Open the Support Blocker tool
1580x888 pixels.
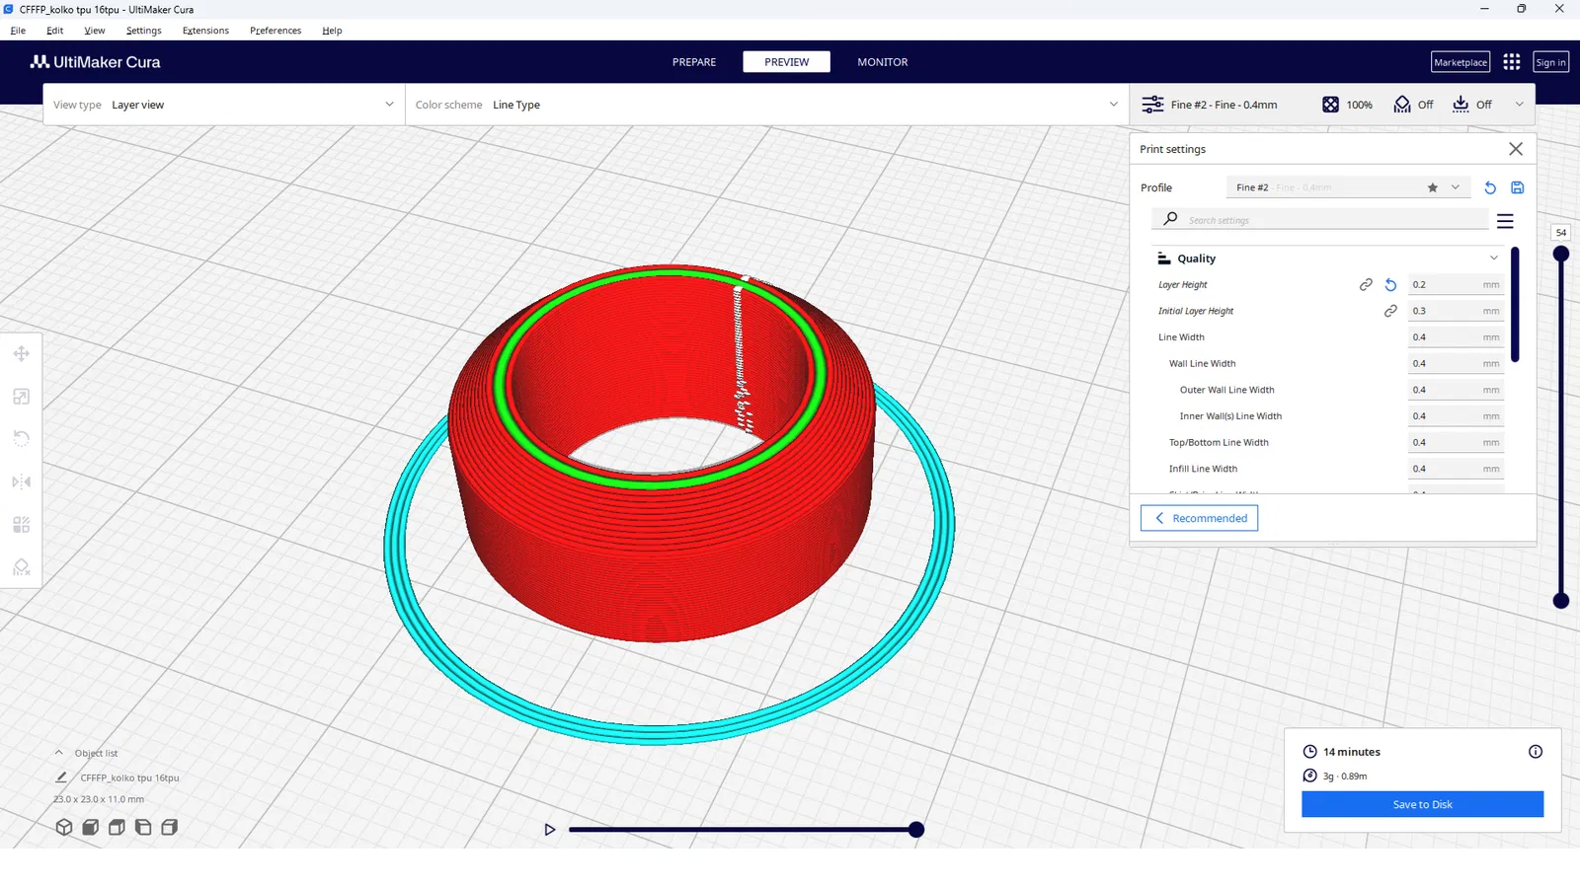[x=21, y=567]
